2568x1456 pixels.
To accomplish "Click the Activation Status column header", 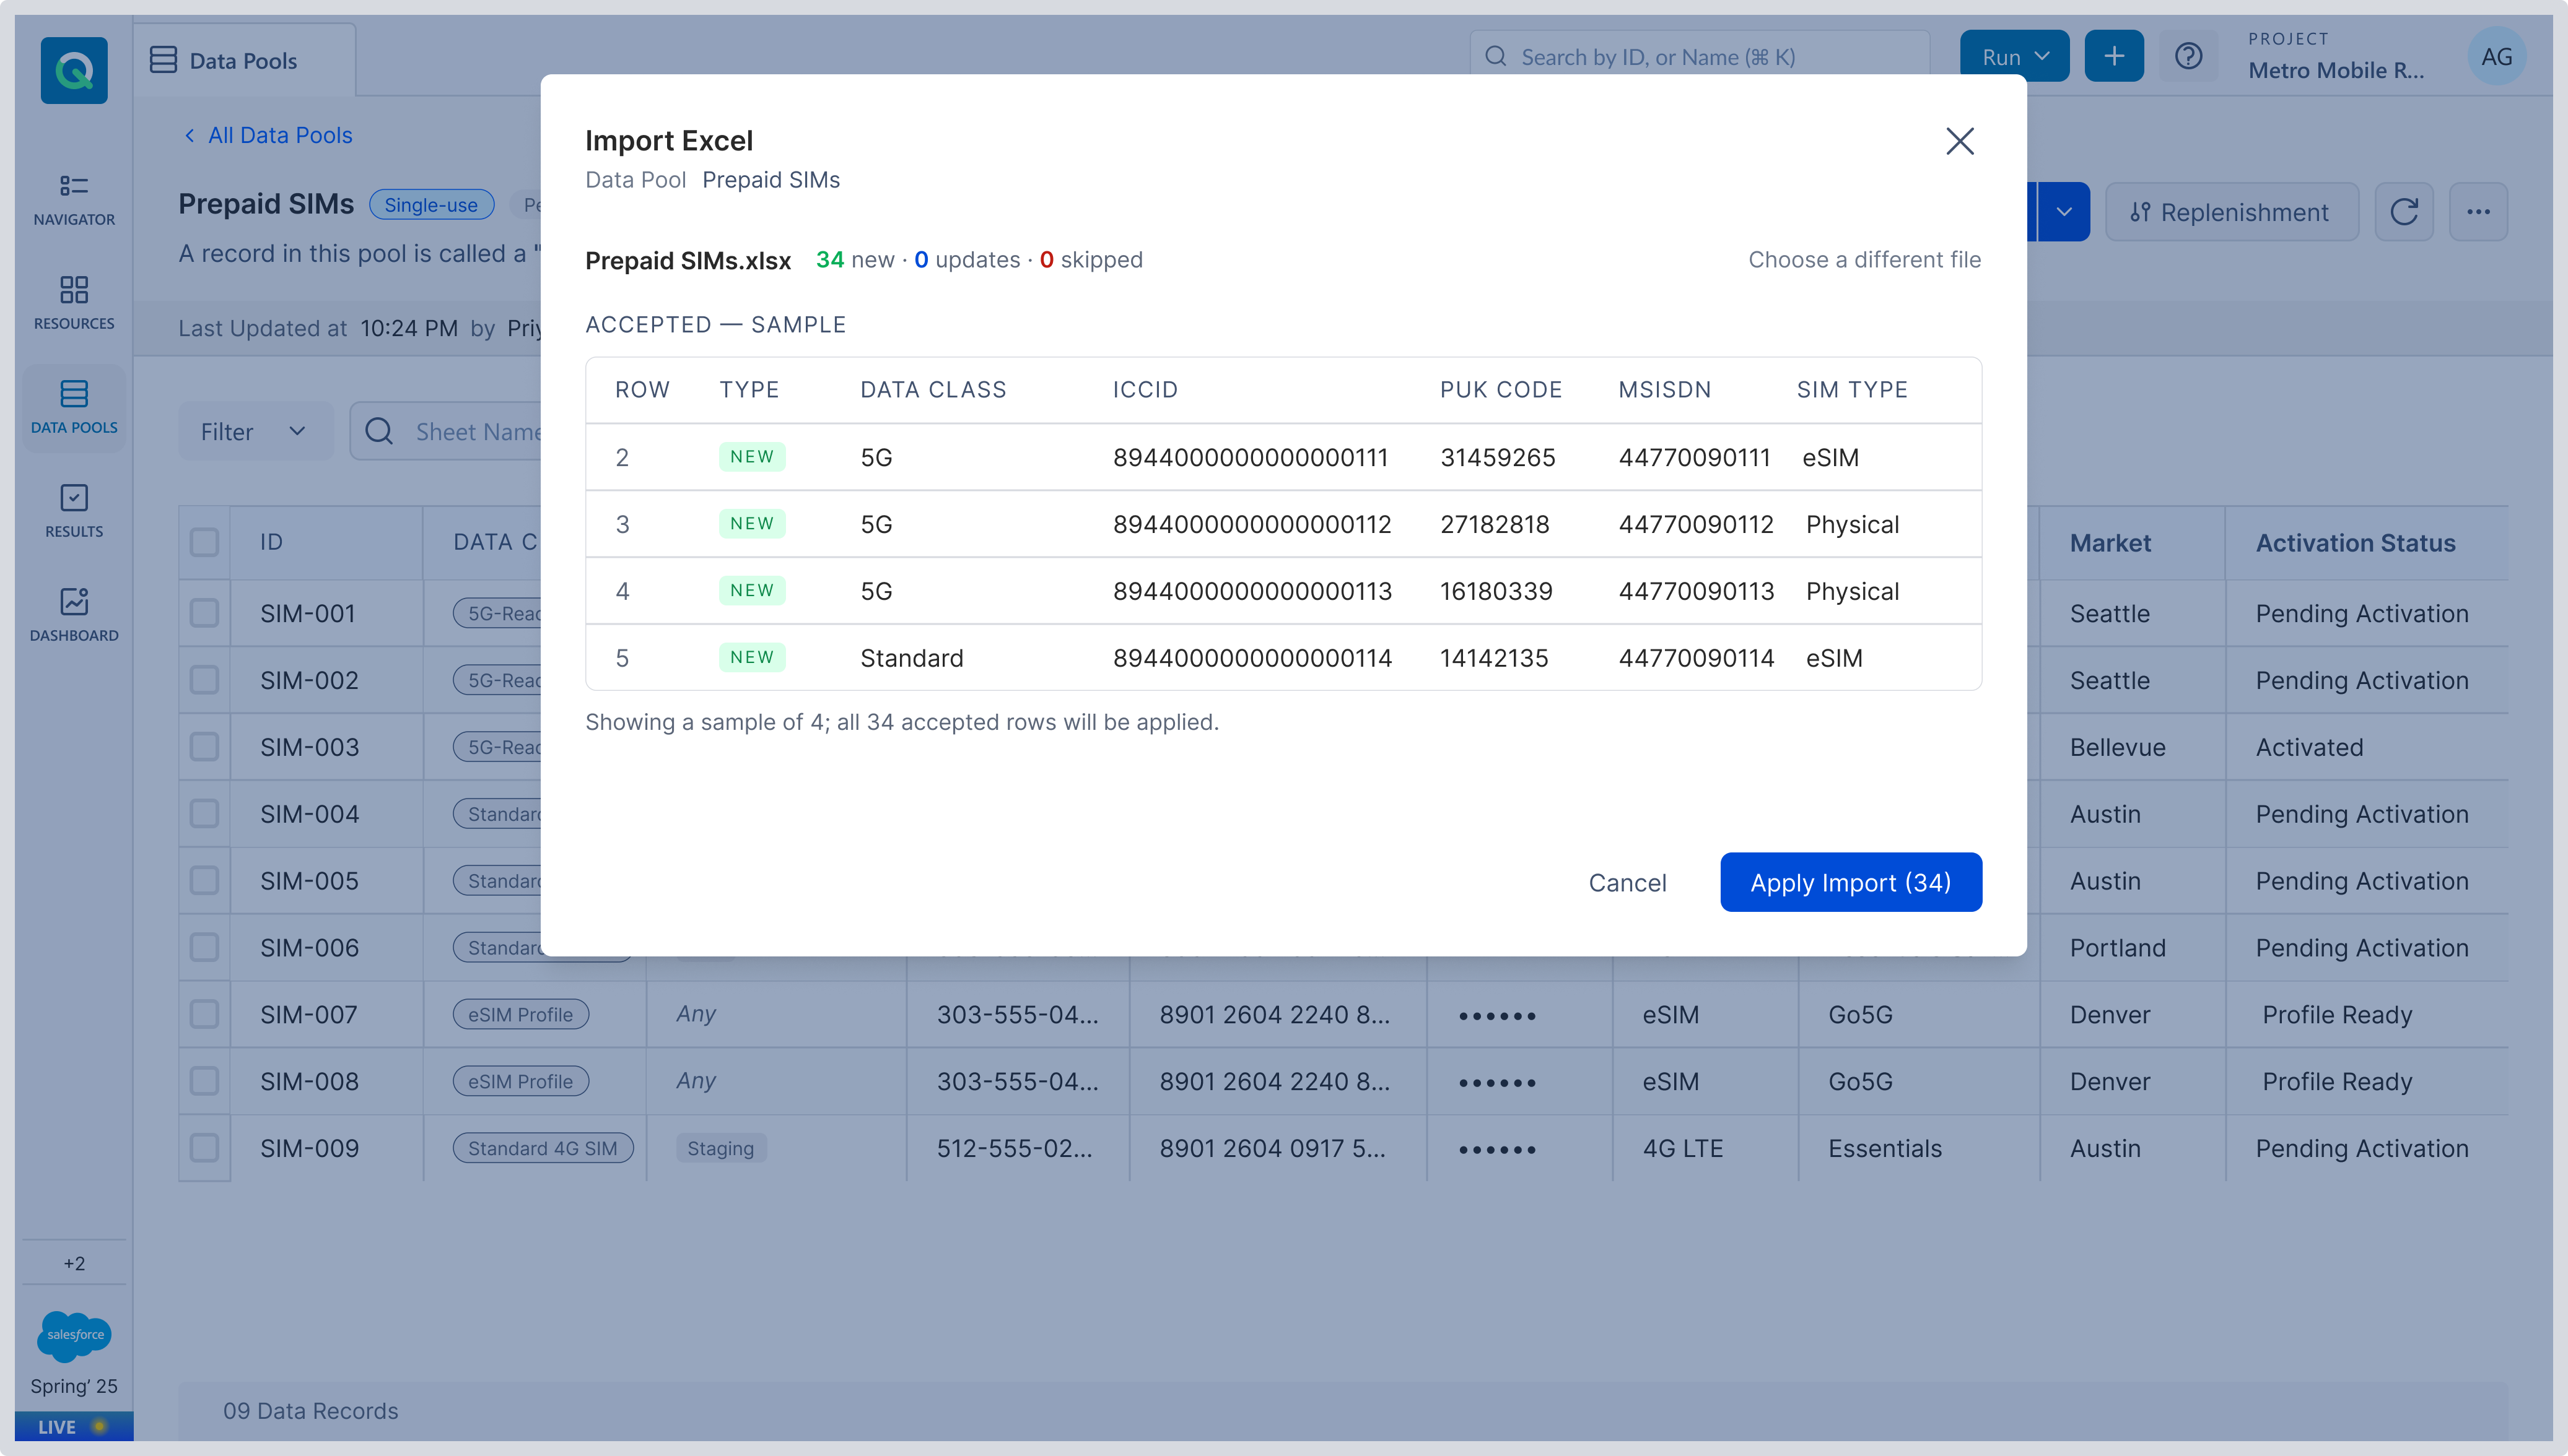I will (x=2355, y=542).
